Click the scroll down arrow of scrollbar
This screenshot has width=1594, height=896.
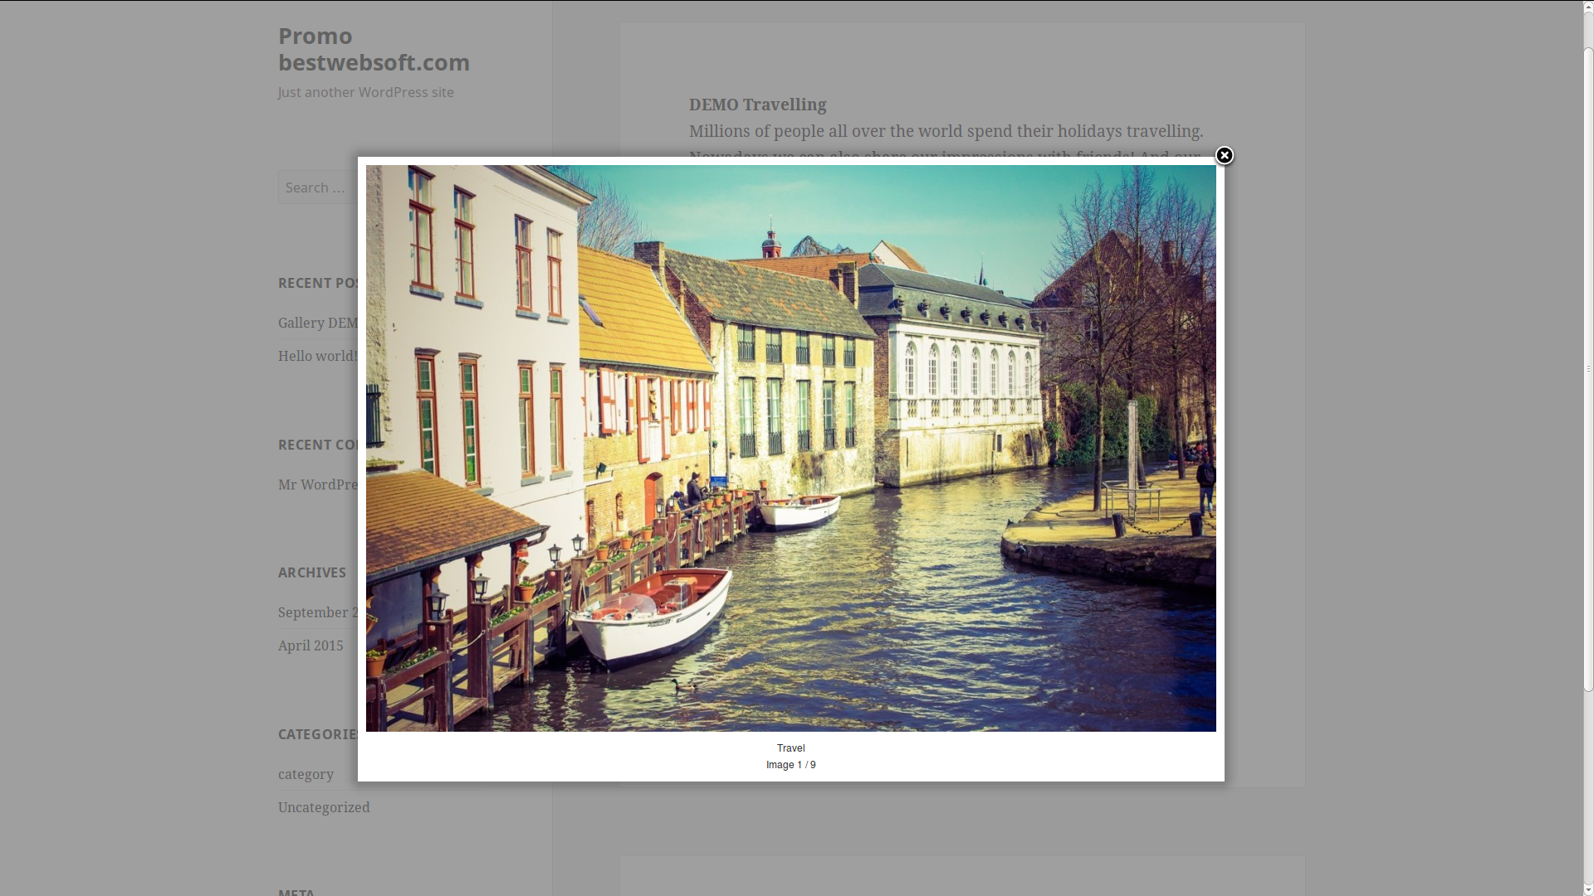[1588, 890]
